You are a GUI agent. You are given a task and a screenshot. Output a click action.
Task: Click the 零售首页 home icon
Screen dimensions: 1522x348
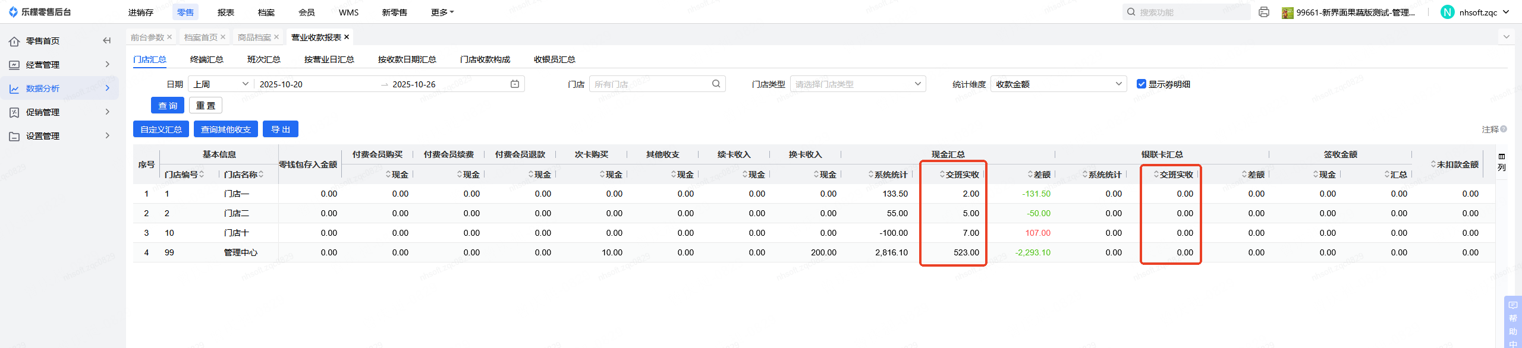pyautogui.click(x=14, y=41)
